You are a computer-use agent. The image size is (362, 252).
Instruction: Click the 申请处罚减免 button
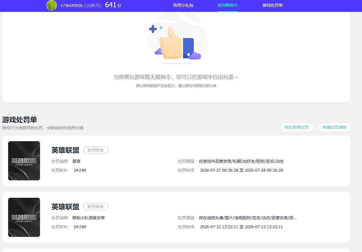[334, 127]
